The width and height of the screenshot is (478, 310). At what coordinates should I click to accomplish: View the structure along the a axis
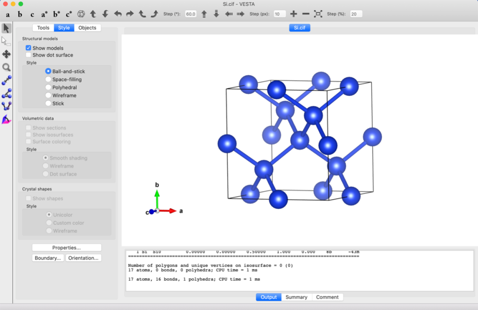pos(8,14)
